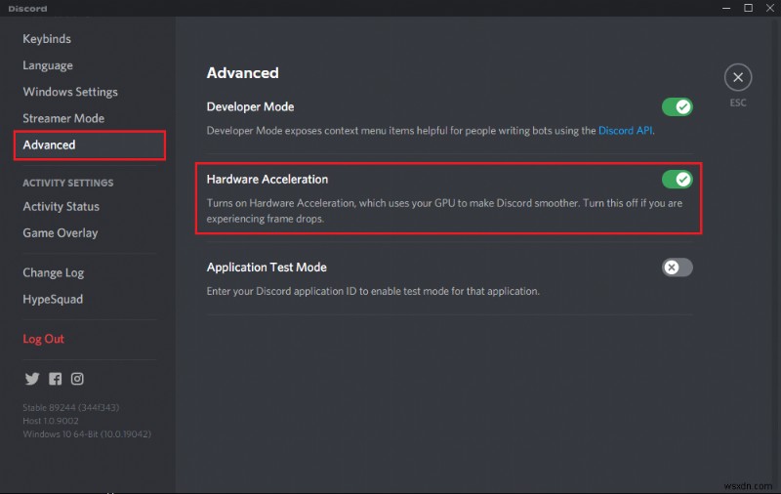Click the Facebook icon in sidebar
The image size is (781, 494).
coord(55,379)
